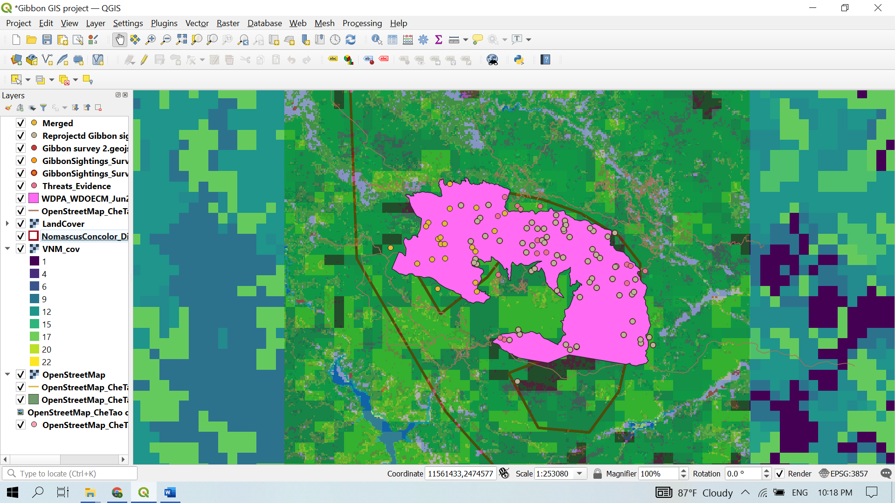The height and width of the screenshot is (503, 895).
Task: Click the Windows Start button
Action: [x=13, y=492]
